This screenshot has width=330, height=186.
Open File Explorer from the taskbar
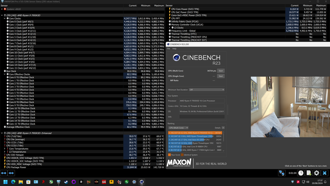[x=21, y=182]
